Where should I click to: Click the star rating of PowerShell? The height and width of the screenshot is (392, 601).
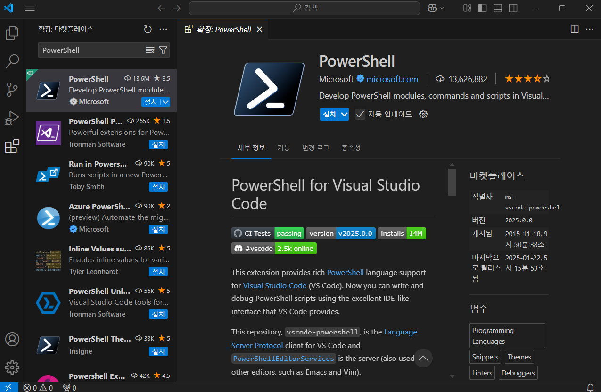point(527,79)
